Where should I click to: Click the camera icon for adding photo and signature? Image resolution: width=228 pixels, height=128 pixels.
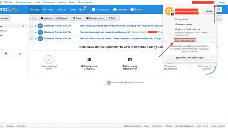(89, 59)
